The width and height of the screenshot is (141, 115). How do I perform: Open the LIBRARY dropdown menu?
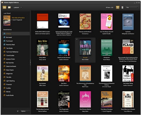[x=18, y=8]
